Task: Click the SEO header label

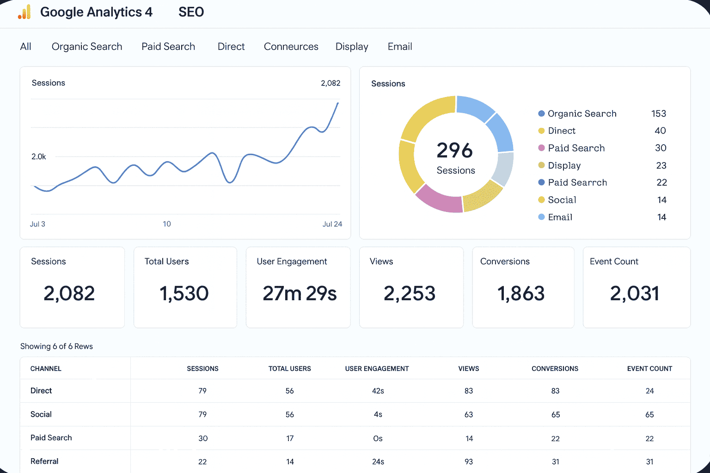Action: coord(190,12)
